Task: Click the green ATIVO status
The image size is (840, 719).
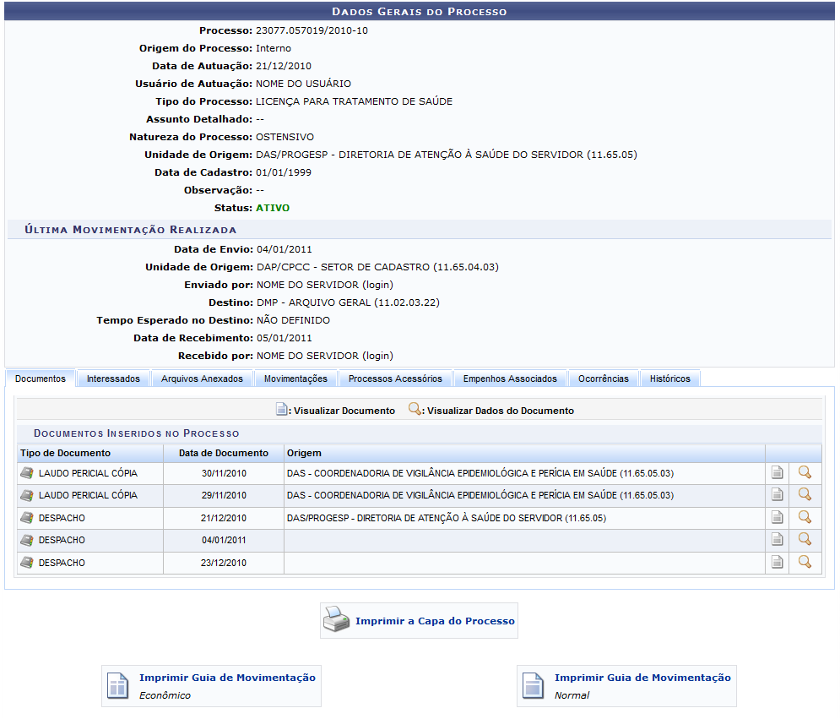Action: [x=273, y=208]
